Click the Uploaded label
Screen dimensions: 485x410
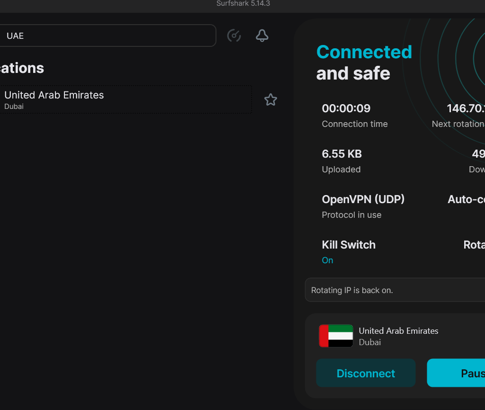point(341,169)
